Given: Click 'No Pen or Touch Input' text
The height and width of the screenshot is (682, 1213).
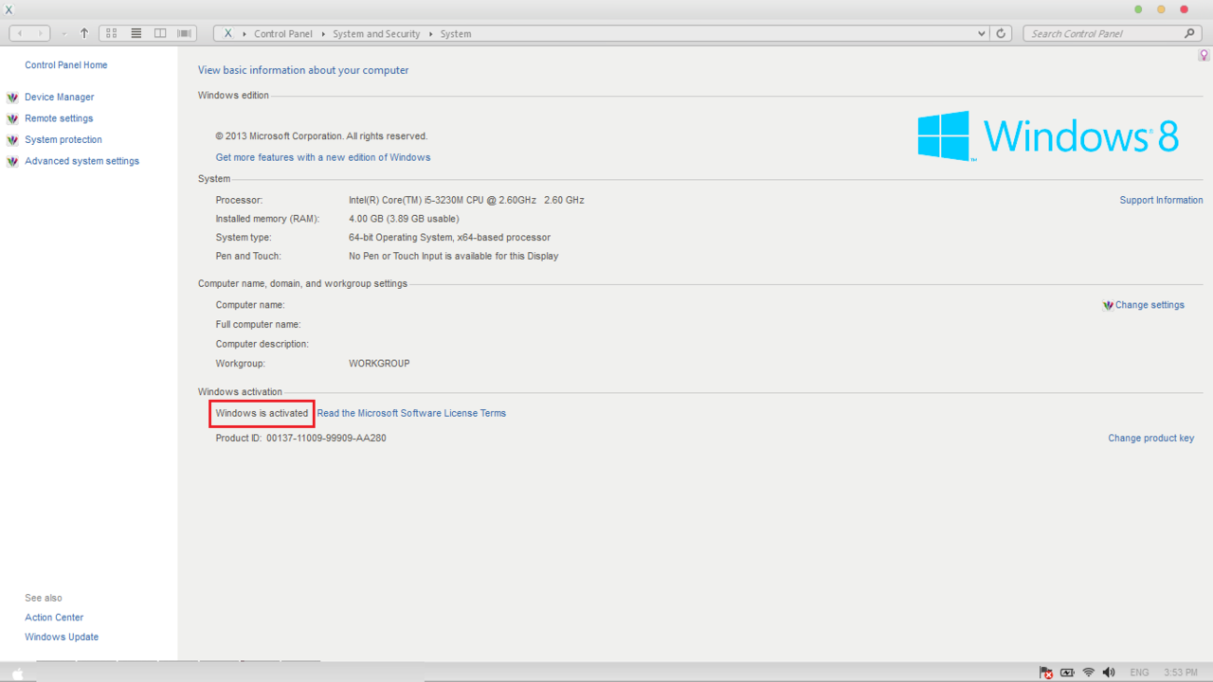Looking at the screenshot, I should click(x=453, y=256).
